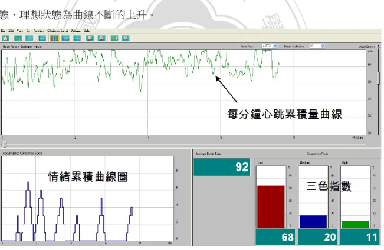Click the vertical heart rate axis slider handle
This screenshot has width=384, height=250.
[378, 78]
